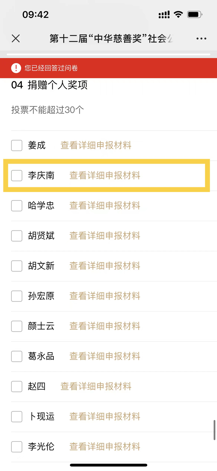
Task: Tick the box beside 葛永品
Action: [x=17, y=356]
